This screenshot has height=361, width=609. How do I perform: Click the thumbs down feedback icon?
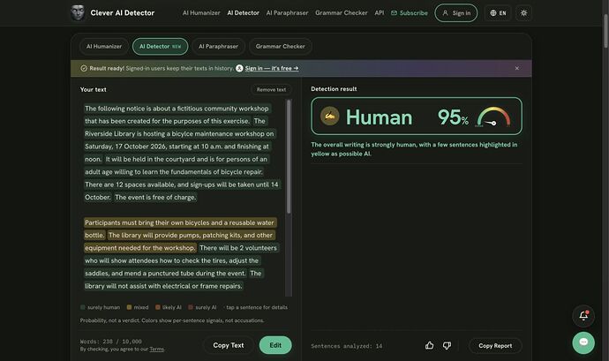pos(447,345)
